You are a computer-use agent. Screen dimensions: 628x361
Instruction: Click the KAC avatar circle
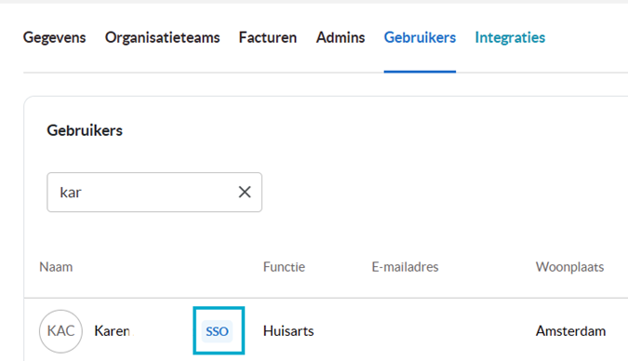pyautogui.click(x=60, y=331)
